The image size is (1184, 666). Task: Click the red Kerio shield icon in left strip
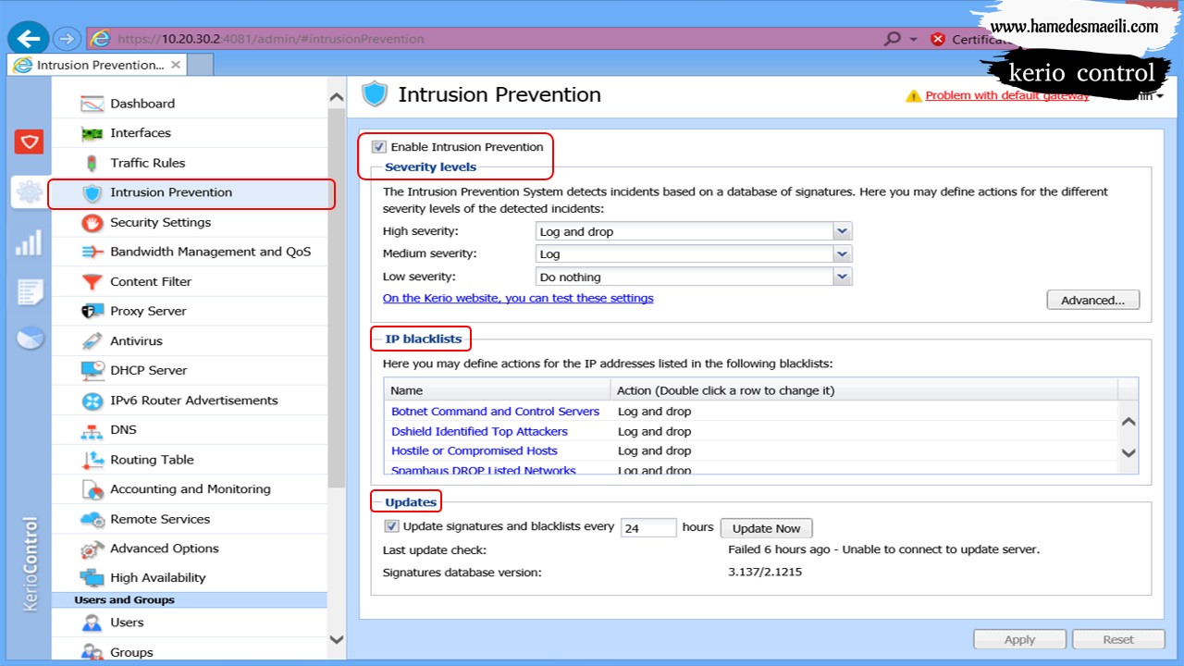[29, 142]
